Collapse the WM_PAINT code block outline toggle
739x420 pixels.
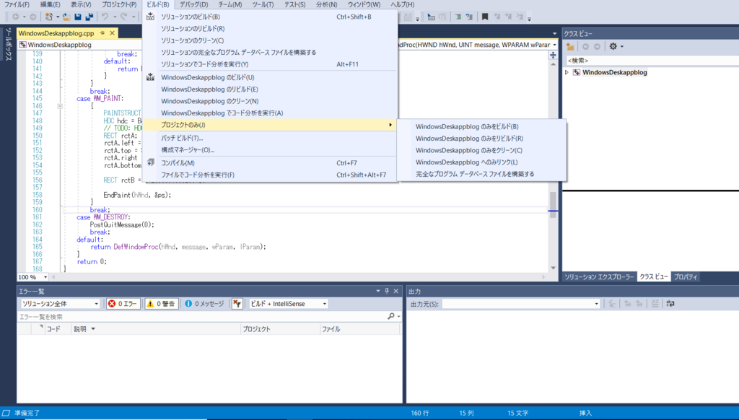tap(60, 106)
